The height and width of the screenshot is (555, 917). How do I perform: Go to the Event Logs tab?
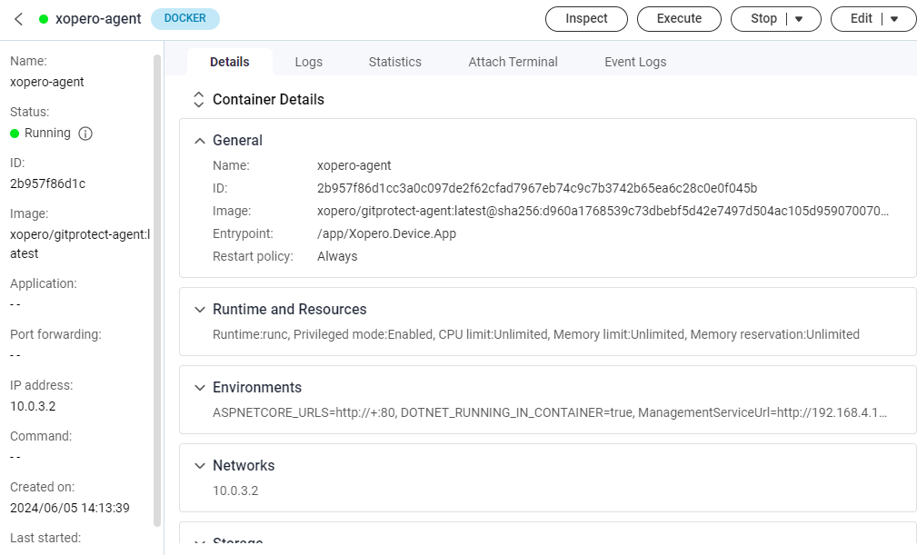[635, 62]
